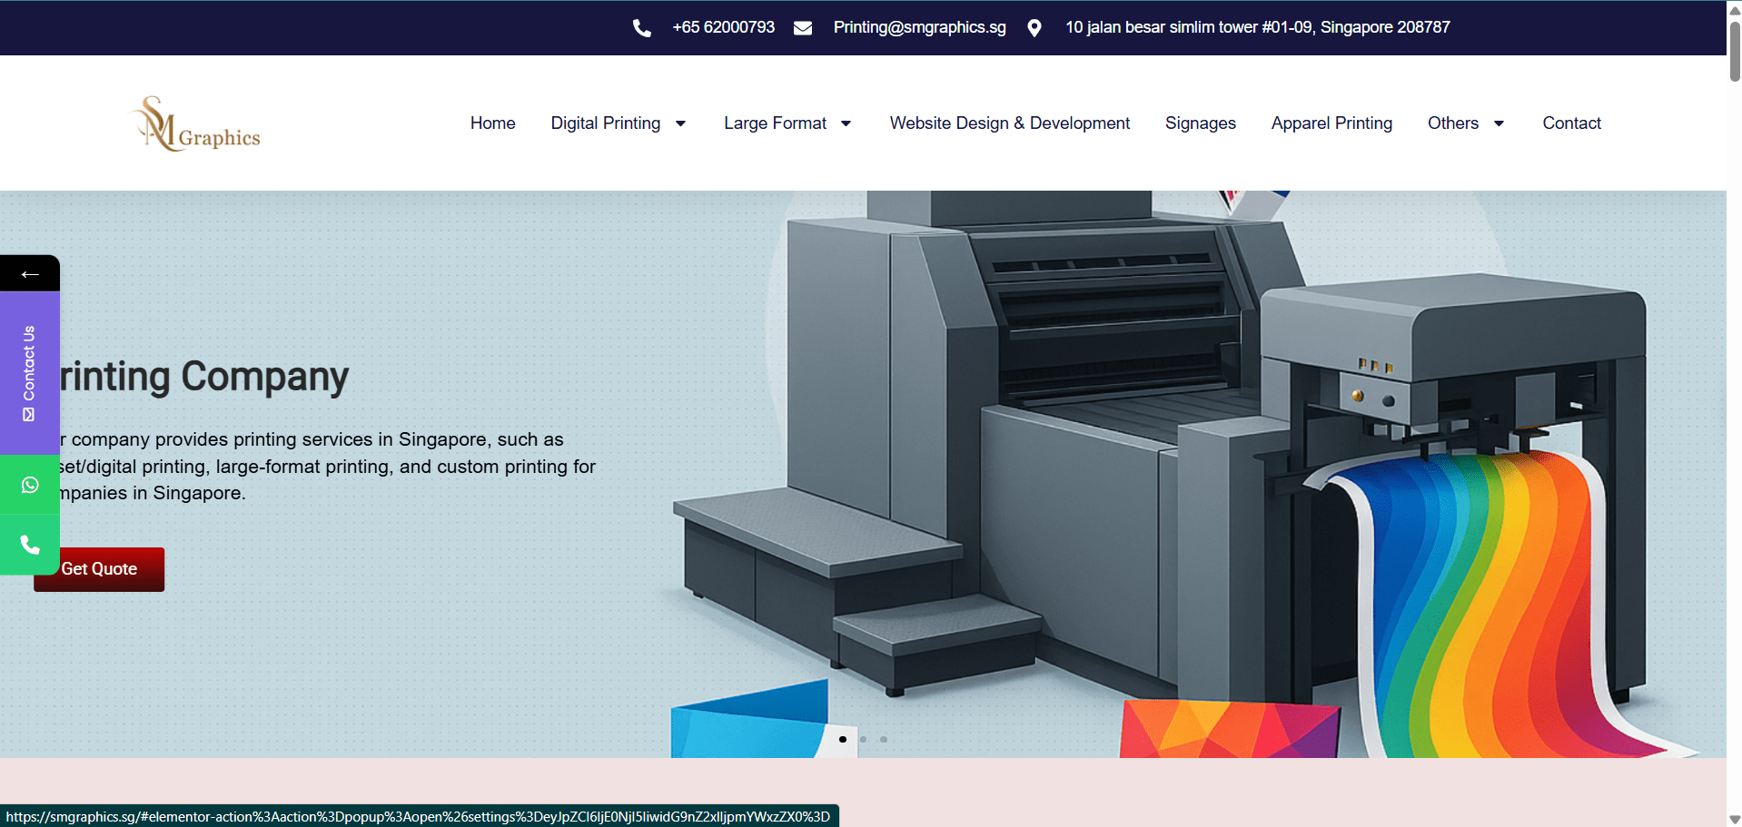This screenshot has width=1742, height=827.
Task: Click the SM Graphics logo
Action: pos(197,124)
